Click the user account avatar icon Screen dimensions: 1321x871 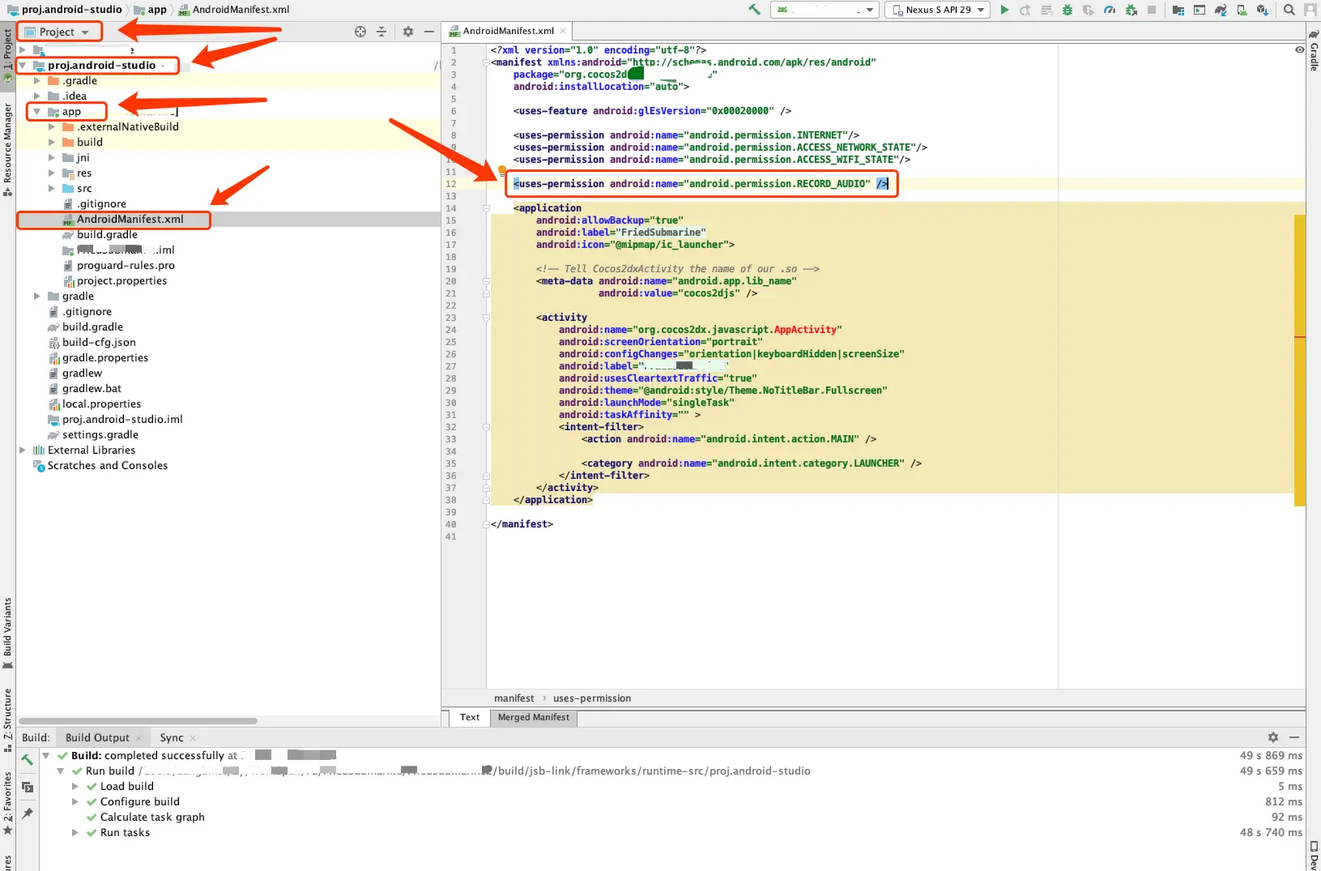click(x=1310, y=10)
